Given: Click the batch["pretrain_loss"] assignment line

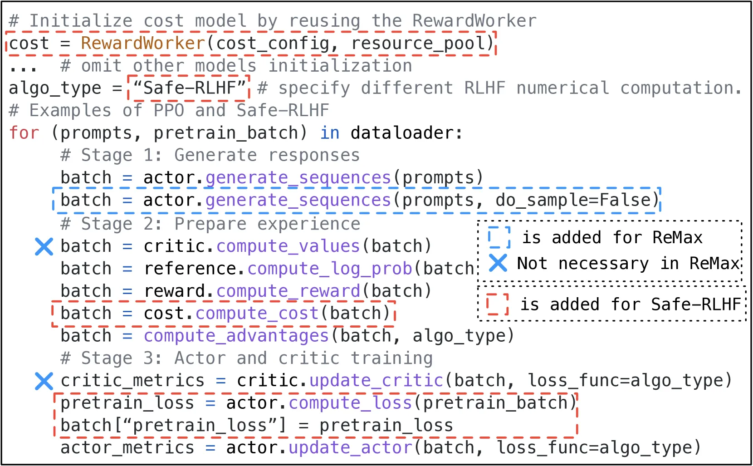Looking at the screenshot, I should click(257, 425).
